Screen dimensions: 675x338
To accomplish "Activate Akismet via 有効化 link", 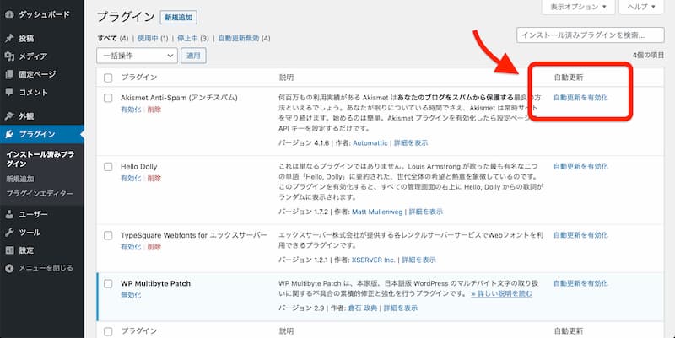I will pyautogui.click(x=131, y=110).
